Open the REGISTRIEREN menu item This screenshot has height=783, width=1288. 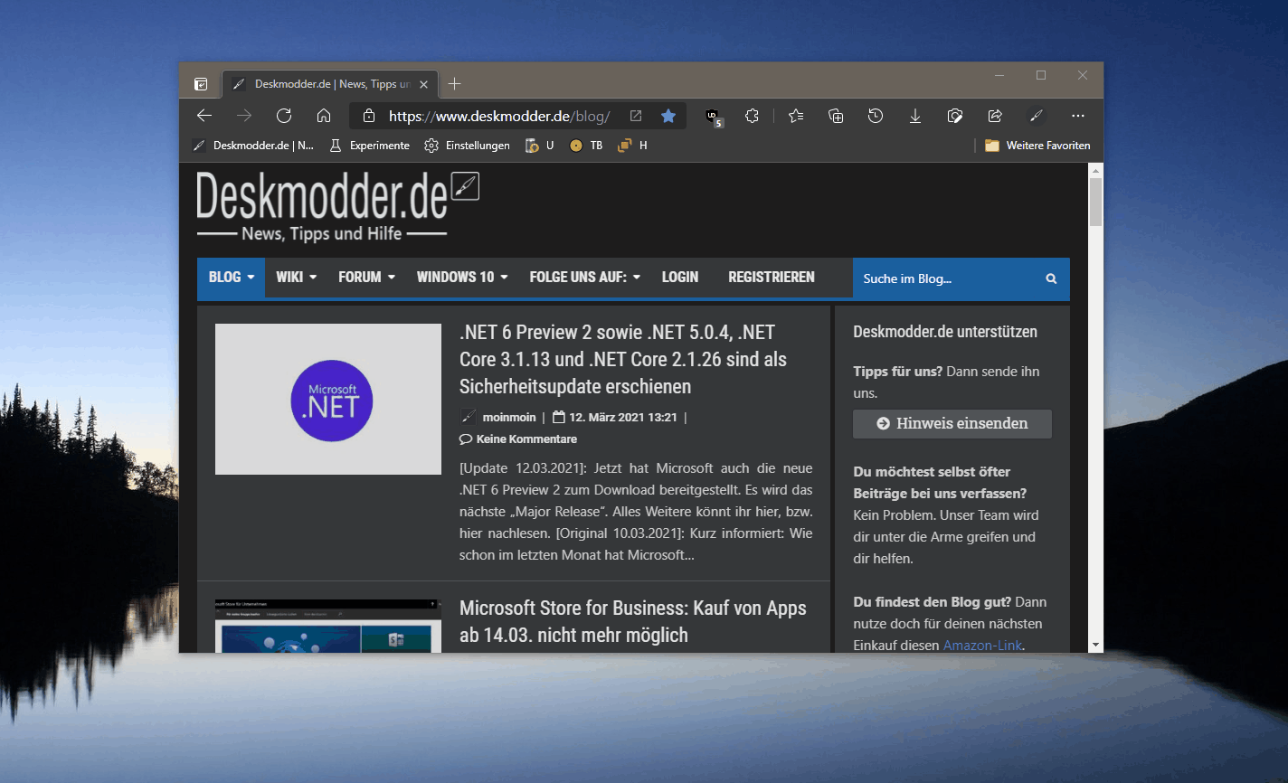[x=772, y=278]
